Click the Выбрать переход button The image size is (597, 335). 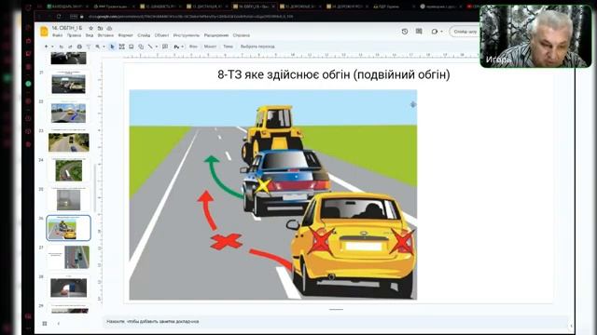[257, 47]
